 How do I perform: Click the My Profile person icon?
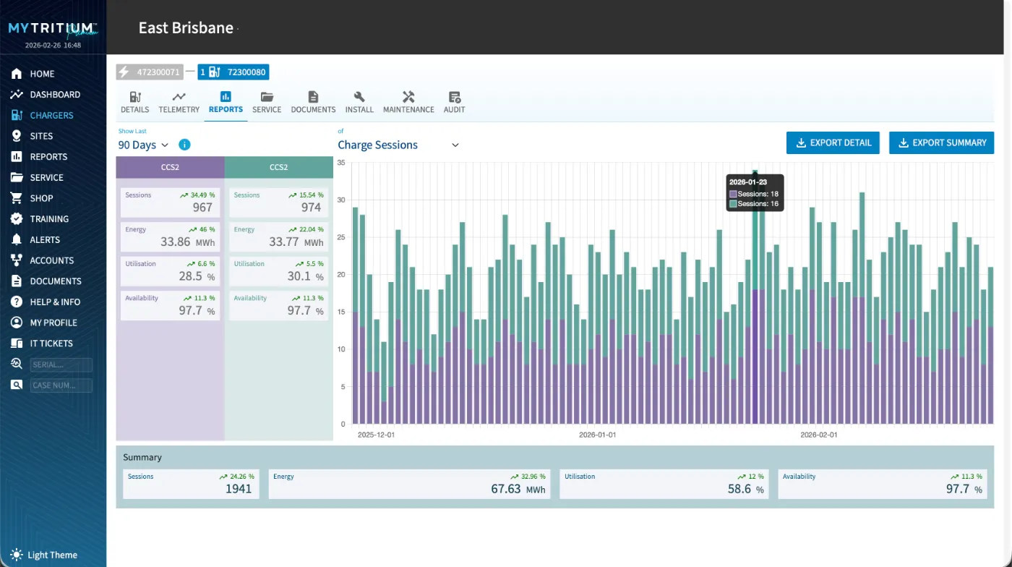[17, 323]
